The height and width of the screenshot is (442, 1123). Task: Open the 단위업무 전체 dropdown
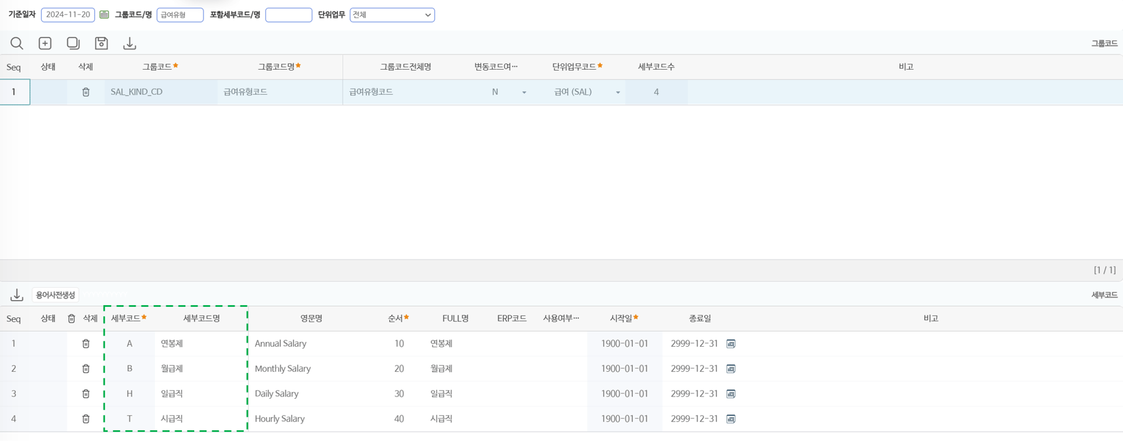pyautogui.click(x=392, y=15)
